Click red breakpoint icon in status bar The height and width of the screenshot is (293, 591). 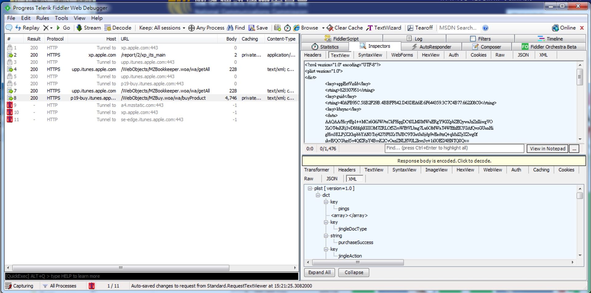91,286
